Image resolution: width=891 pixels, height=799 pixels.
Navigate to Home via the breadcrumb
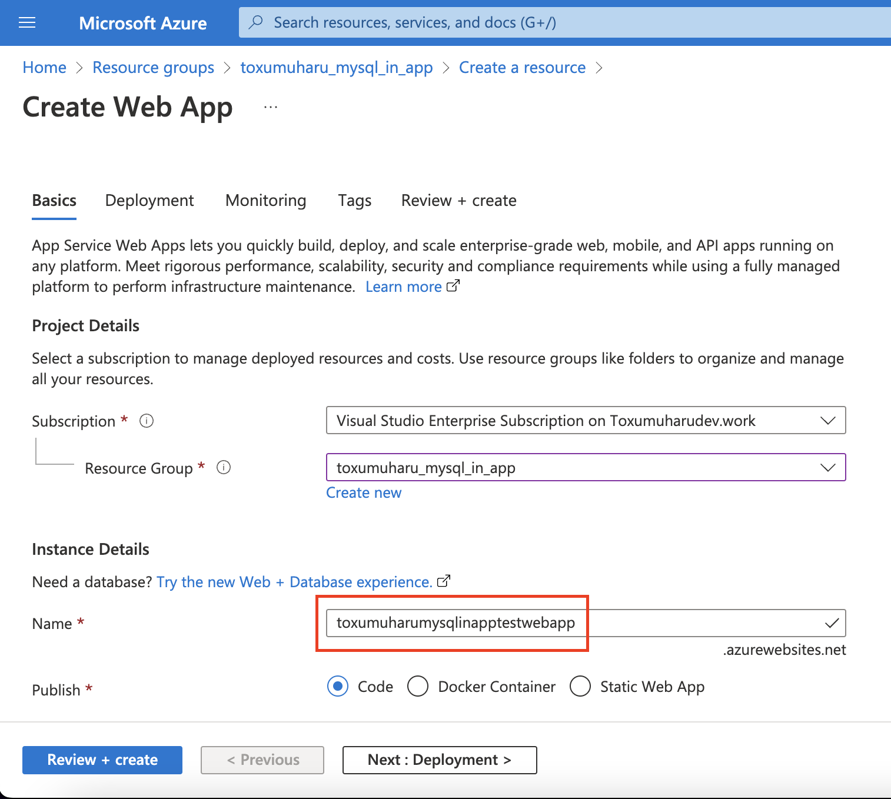point(44,67)
